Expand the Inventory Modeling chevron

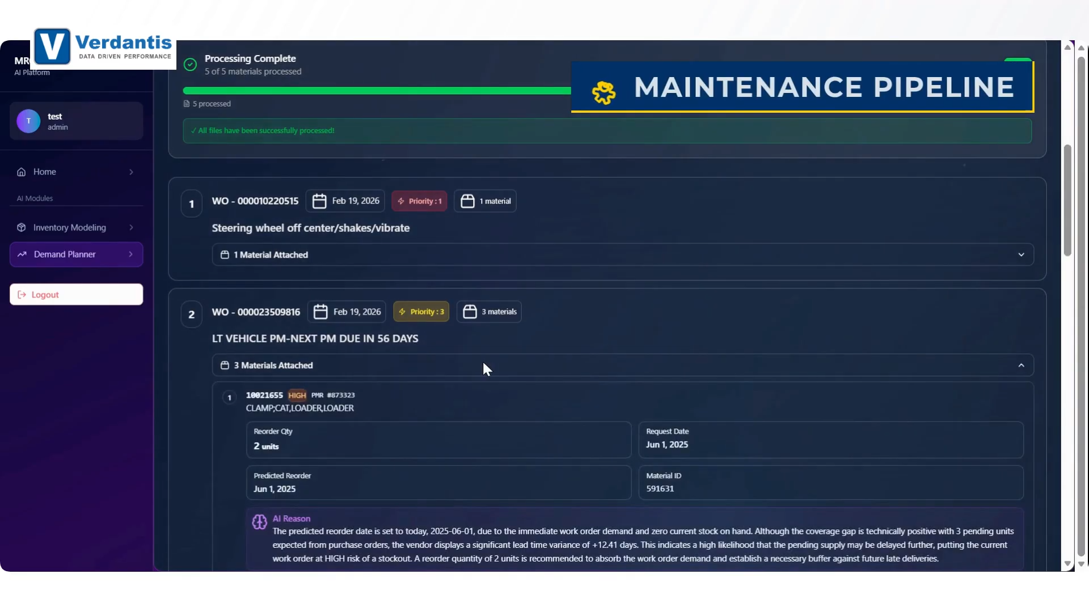[x=131, y=227]
